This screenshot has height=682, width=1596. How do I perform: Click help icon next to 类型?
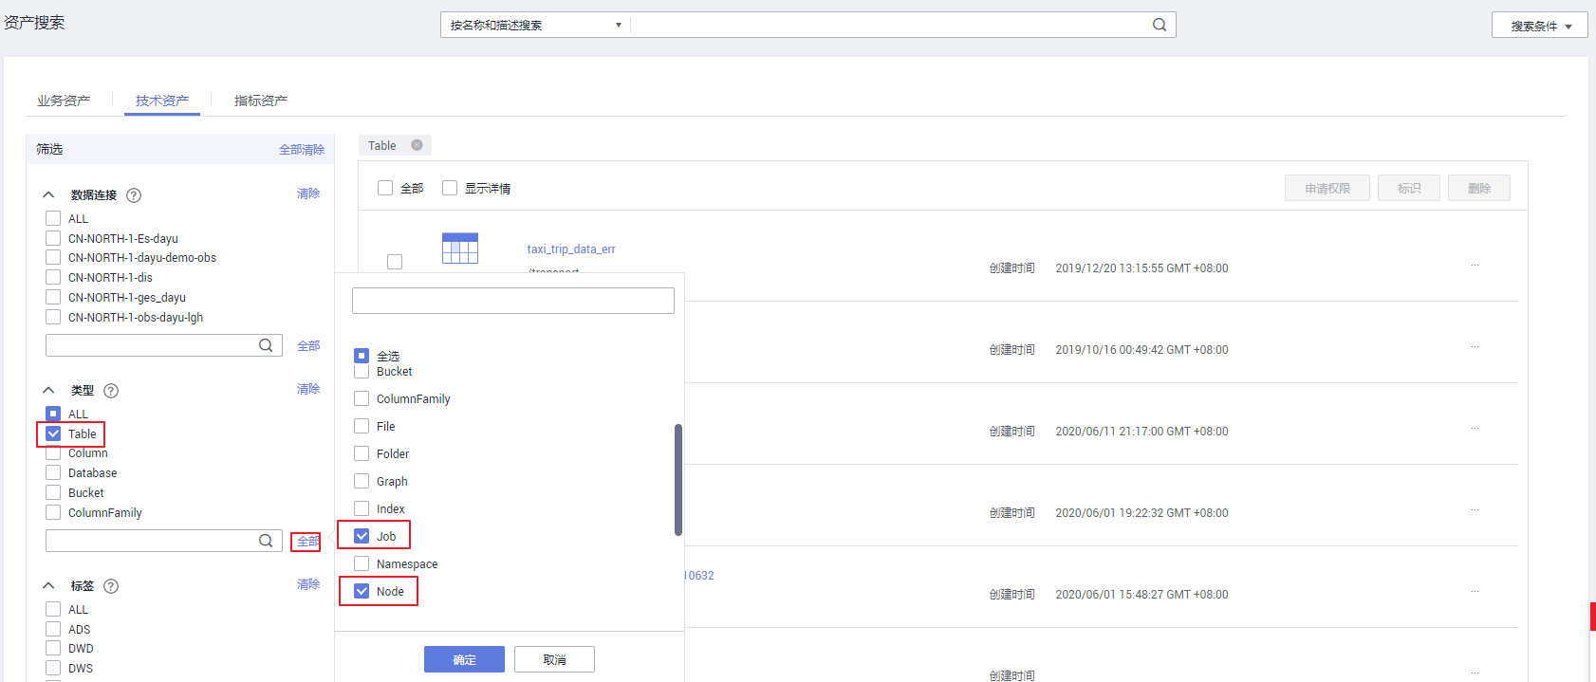[x=111, y=391]
